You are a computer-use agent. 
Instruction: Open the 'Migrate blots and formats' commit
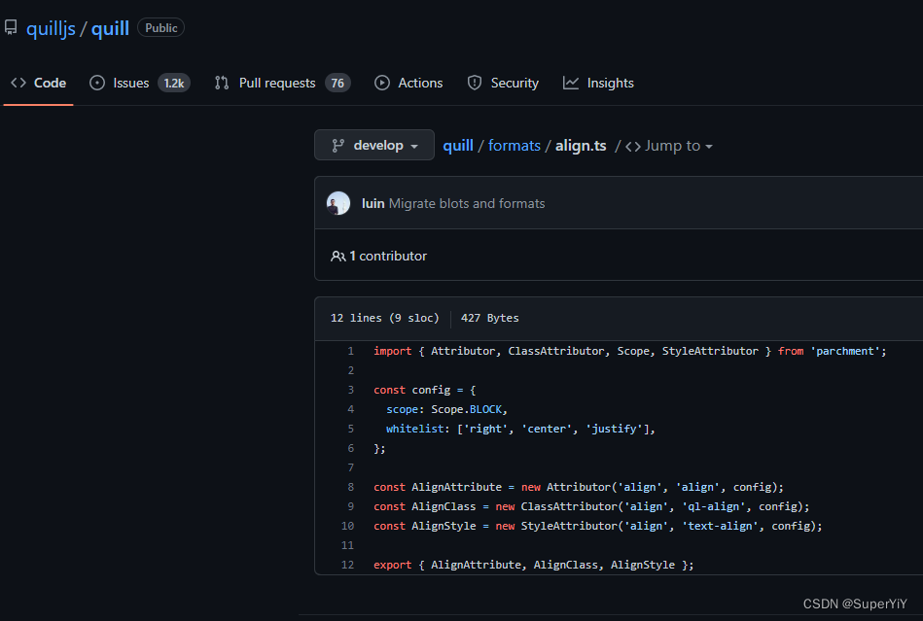tap(467, 203)
